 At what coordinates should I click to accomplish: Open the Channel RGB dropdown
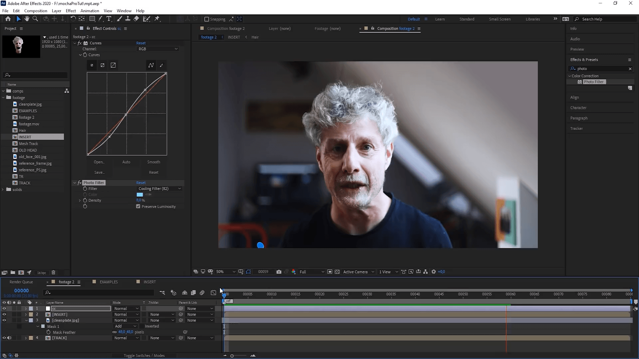point(158,49)
